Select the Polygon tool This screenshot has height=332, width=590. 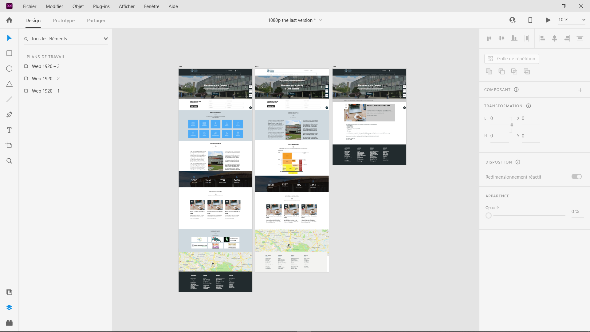point(9,84)
